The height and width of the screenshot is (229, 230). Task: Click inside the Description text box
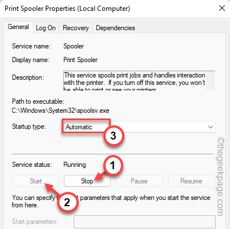tap(135, 81)
